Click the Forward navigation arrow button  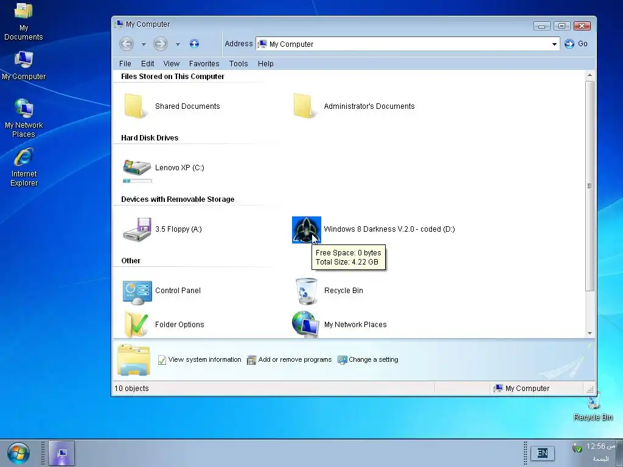(x=161, y=44)
